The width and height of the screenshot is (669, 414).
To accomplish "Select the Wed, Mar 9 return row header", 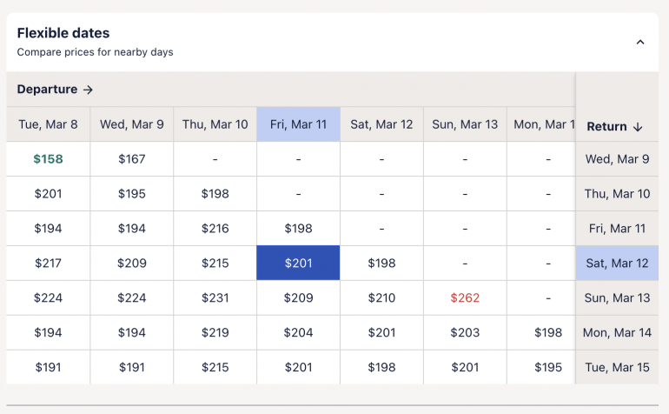I will (617, 159).
